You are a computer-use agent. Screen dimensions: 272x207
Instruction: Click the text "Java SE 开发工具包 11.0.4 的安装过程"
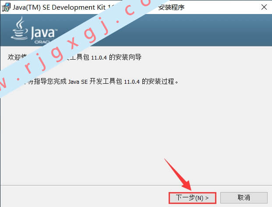click(x=121, y=81)
